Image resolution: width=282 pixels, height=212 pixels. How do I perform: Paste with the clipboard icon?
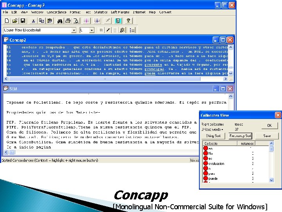(x=50, y=21)
